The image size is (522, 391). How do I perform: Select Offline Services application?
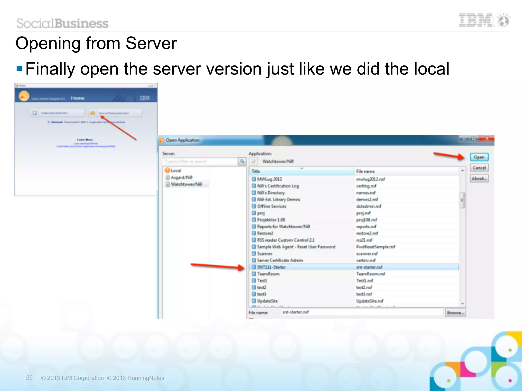[354, 206]
